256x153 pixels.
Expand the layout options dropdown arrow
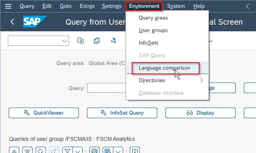pos(118,150)
